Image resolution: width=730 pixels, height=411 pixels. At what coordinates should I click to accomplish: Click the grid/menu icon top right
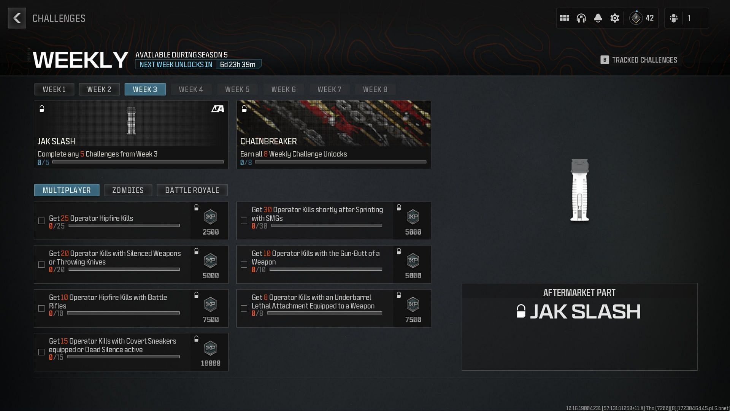click(564, 18)
